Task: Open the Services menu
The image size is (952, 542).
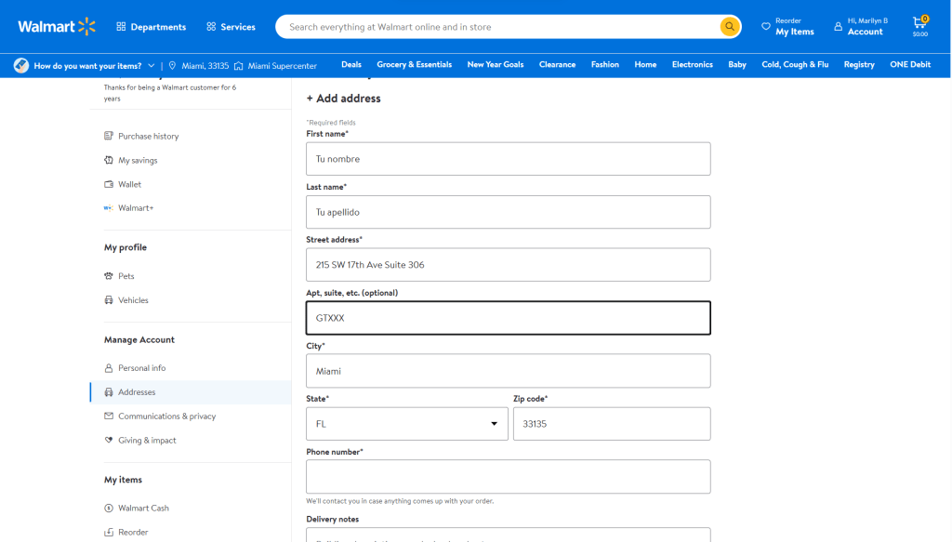Action: point(231,27)
